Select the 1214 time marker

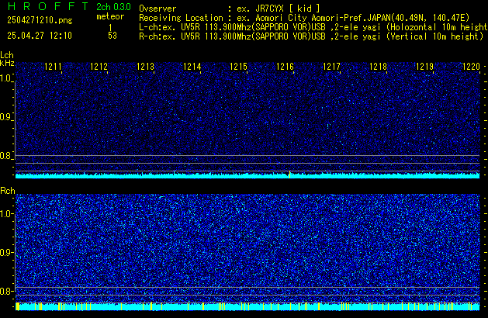[192, 67]
